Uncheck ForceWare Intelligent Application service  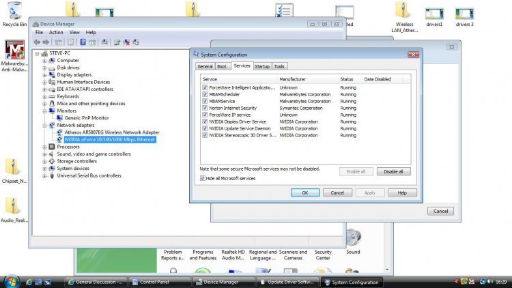pyautogui.click(x=205, y=87)
